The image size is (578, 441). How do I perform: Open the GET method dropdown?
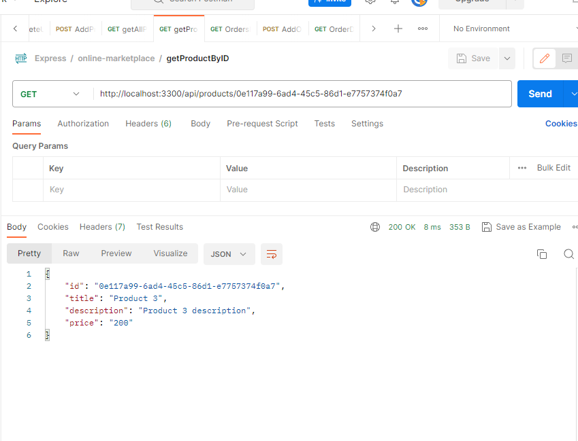click(51, 93)
